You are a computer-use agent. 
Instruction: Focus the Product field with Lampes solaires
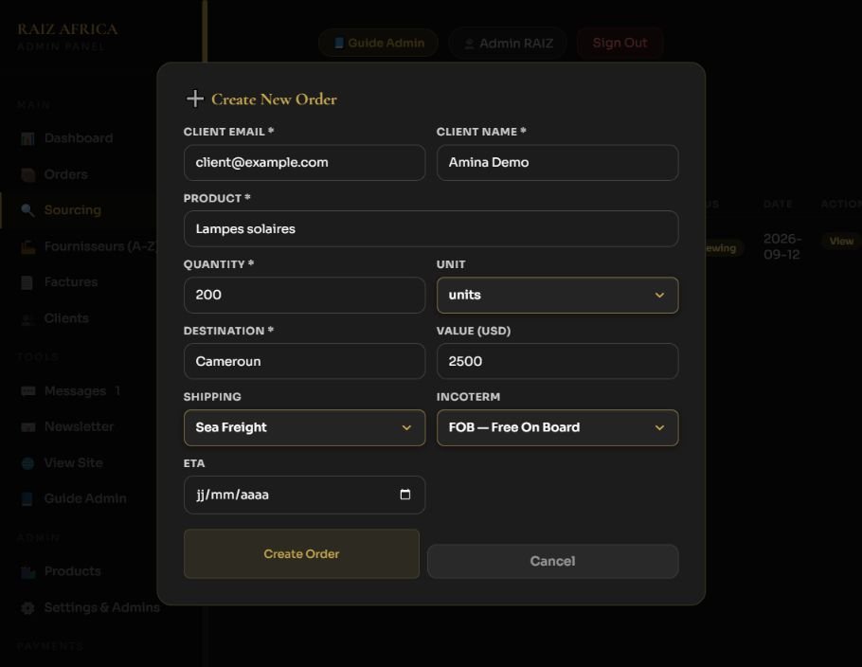coord(431,228)
